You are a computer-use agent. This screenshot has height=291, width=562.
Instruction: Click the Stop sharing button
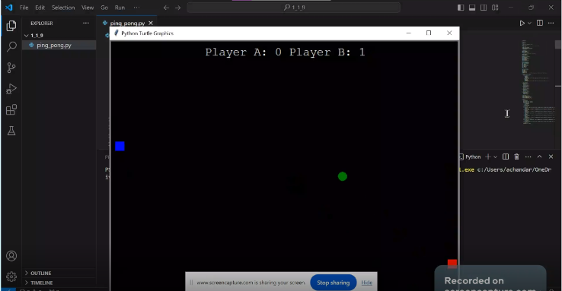point(333,283)
